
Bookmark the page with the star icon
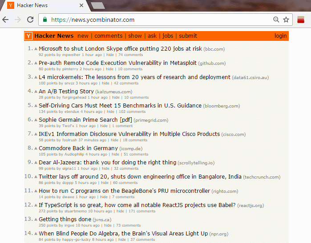point(286,20)
